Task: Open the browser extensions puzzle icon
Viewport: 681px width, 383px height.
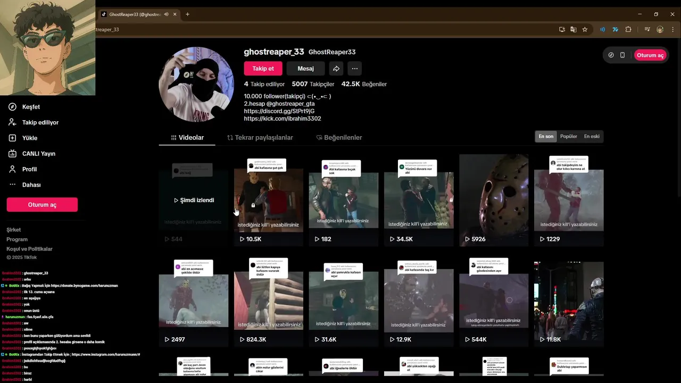Action: [x=628, y=29]
